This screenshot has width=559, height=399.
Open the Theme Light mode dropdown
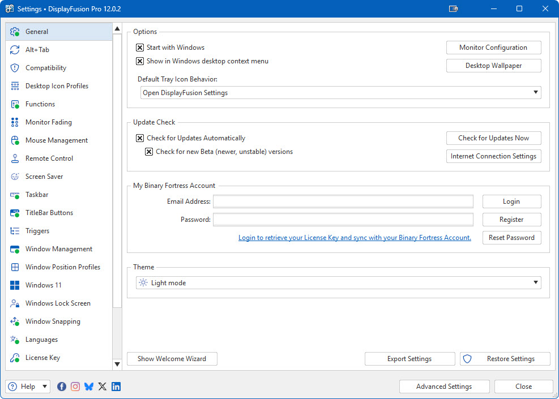pyautogui.click(x=338, y=283)
